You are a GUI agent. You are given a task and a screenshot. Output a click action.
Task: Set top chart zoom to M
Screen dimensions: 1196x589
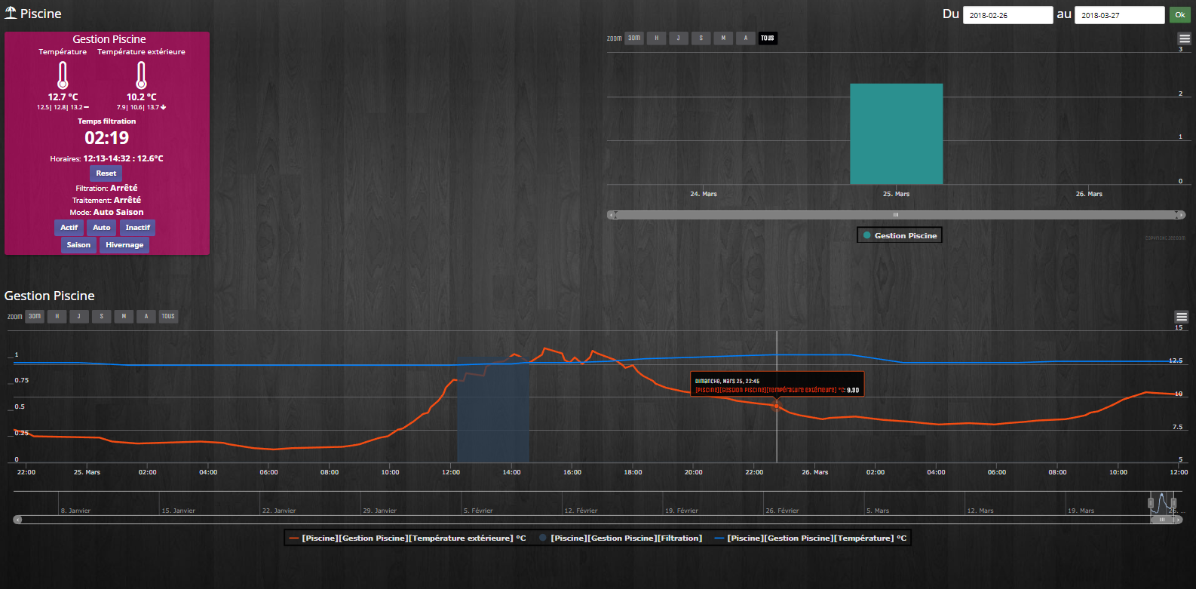(x=723, y=38)
